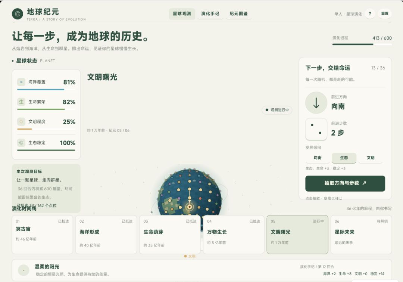403x282 pixels.
Task: Click the 82% life prosperity value
Action: pos(69,102)
